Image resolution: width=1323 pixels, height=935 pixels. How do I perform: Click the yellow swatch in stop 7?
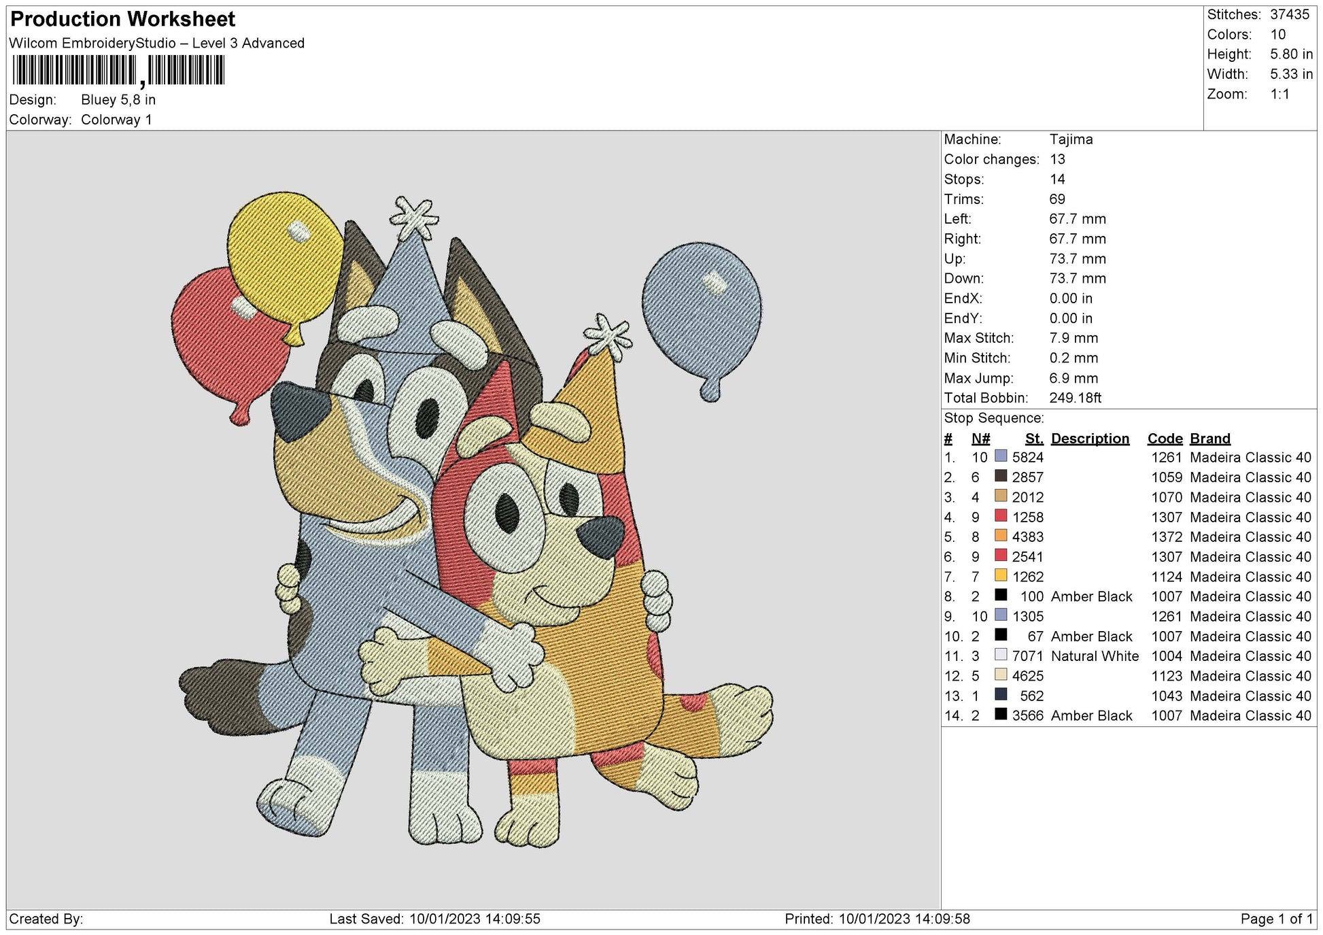(1001, 575)
